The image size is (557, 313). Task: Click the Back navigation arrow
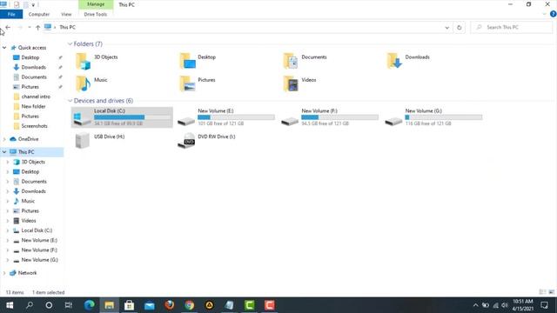(x=8, y=27)
